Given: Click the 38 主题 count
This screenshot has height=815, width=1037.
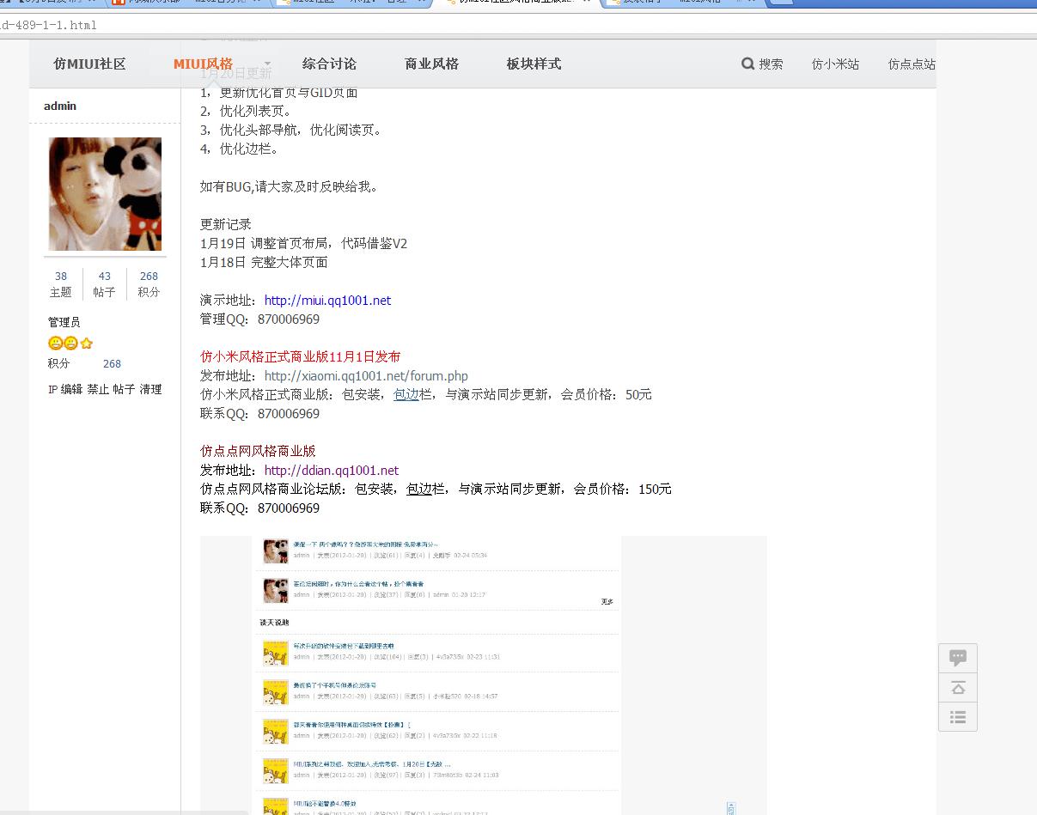Looking at the screenshot, I should pyautogui.click(x=61, y=284).
